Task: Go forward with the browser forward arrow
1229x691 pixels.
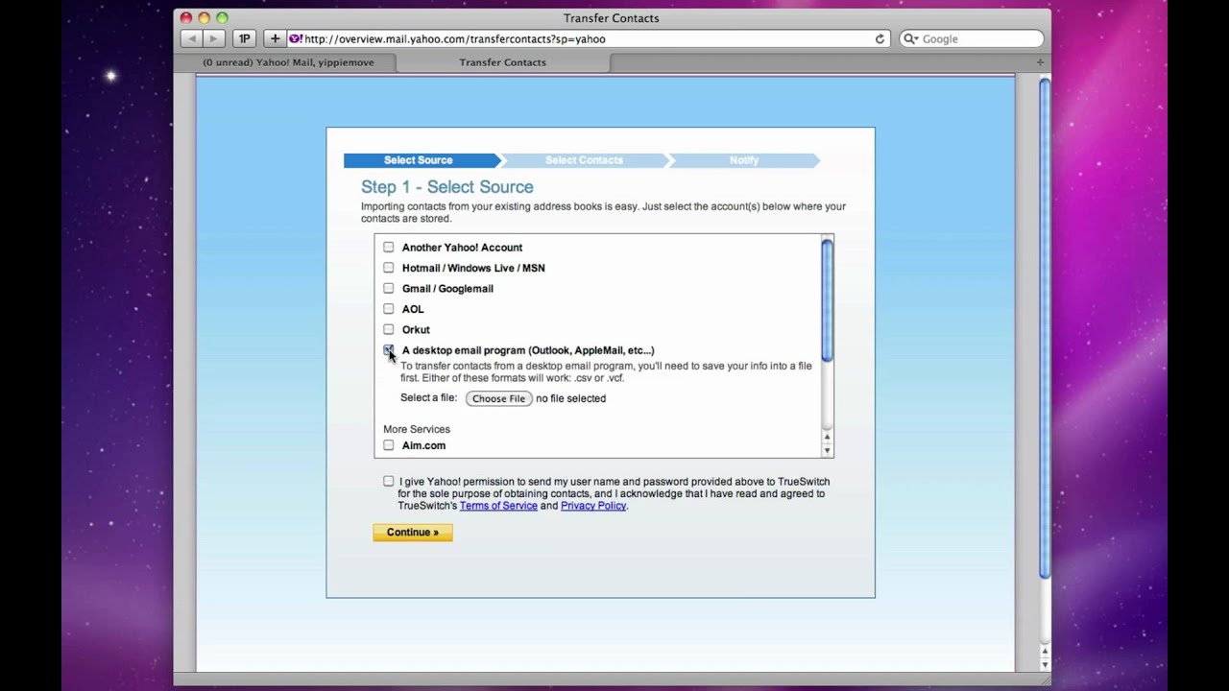Action: 214,38
